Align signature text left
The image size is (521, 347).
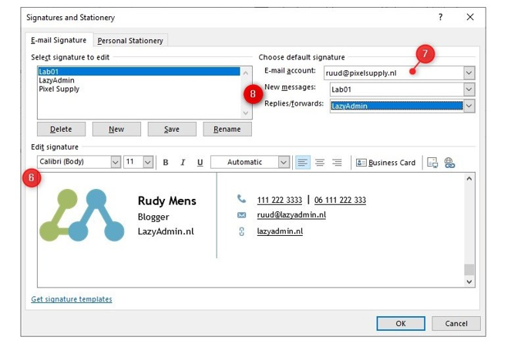303,163
